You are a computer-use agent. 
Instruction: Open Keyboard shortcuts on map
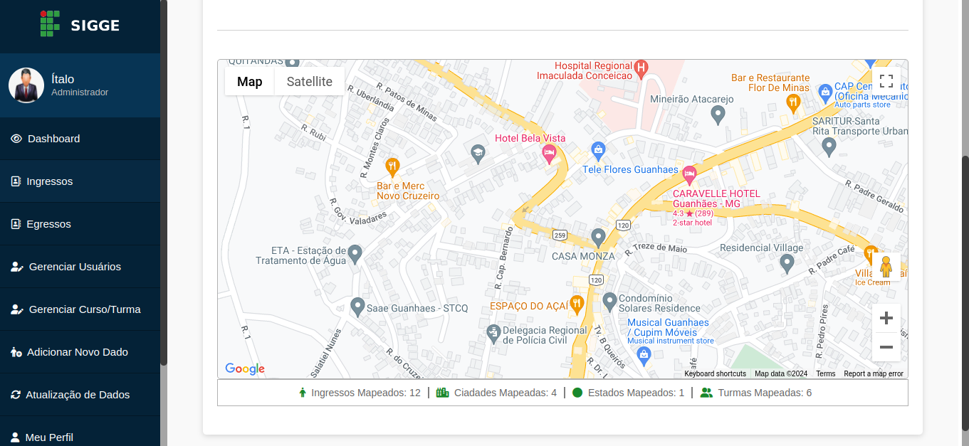(716, 373)
